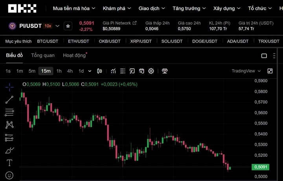Open SOL/USDT from favorites bar
The height and width of the screenshot is (181, 283).
click(x=172, y=41)
